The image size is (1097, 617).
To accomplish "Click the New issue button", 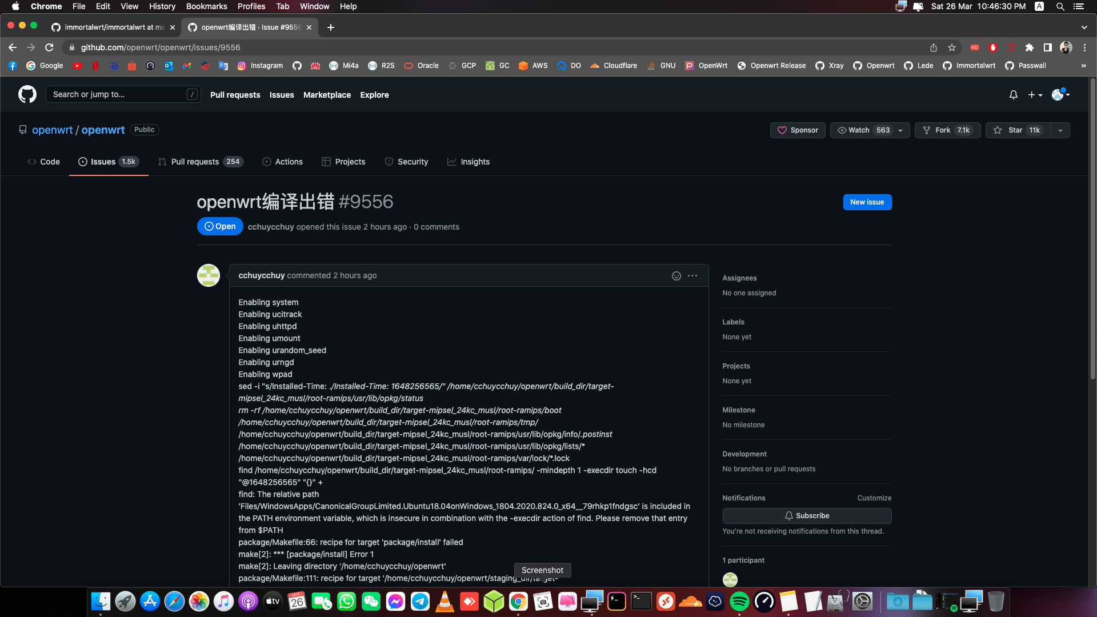I will pos(867,202).
